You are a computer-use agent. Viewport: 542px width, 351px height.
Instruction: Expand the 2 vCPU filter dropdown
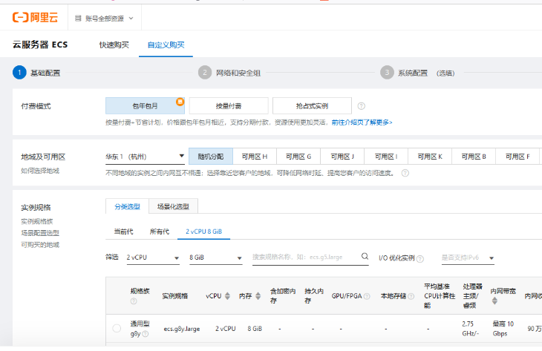(x=152, y=257)
